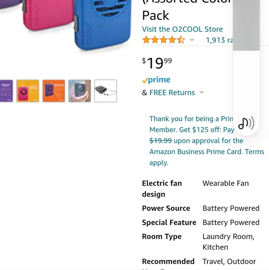
Task: Click the $19.99 price
Action: (x=157, y=63)
